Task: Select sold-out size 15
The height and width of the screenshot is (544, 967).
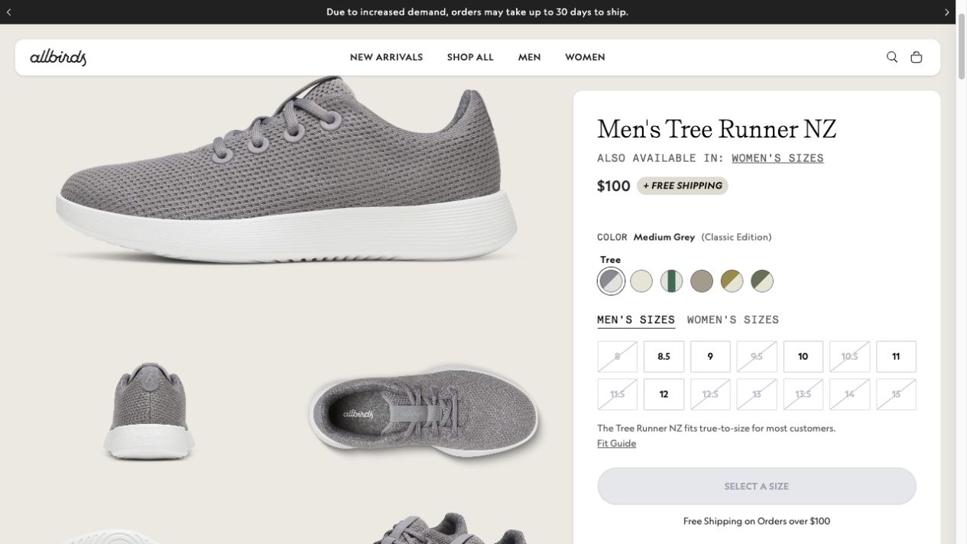Action: (896, 394)
